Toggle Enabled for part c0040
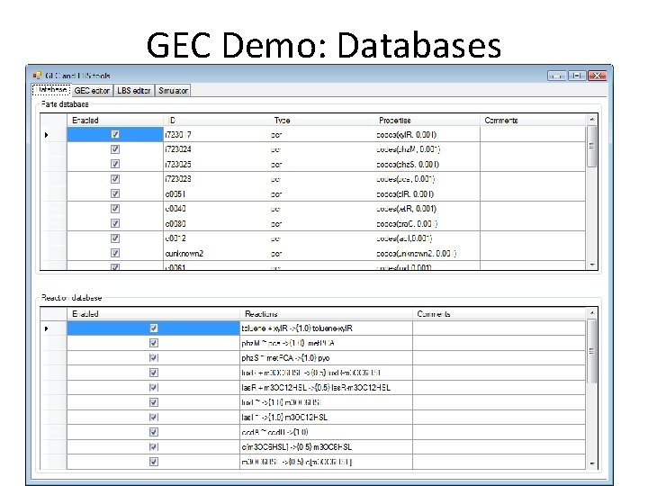648x486 pixels. pyautogui.click(x=115, y=209)
